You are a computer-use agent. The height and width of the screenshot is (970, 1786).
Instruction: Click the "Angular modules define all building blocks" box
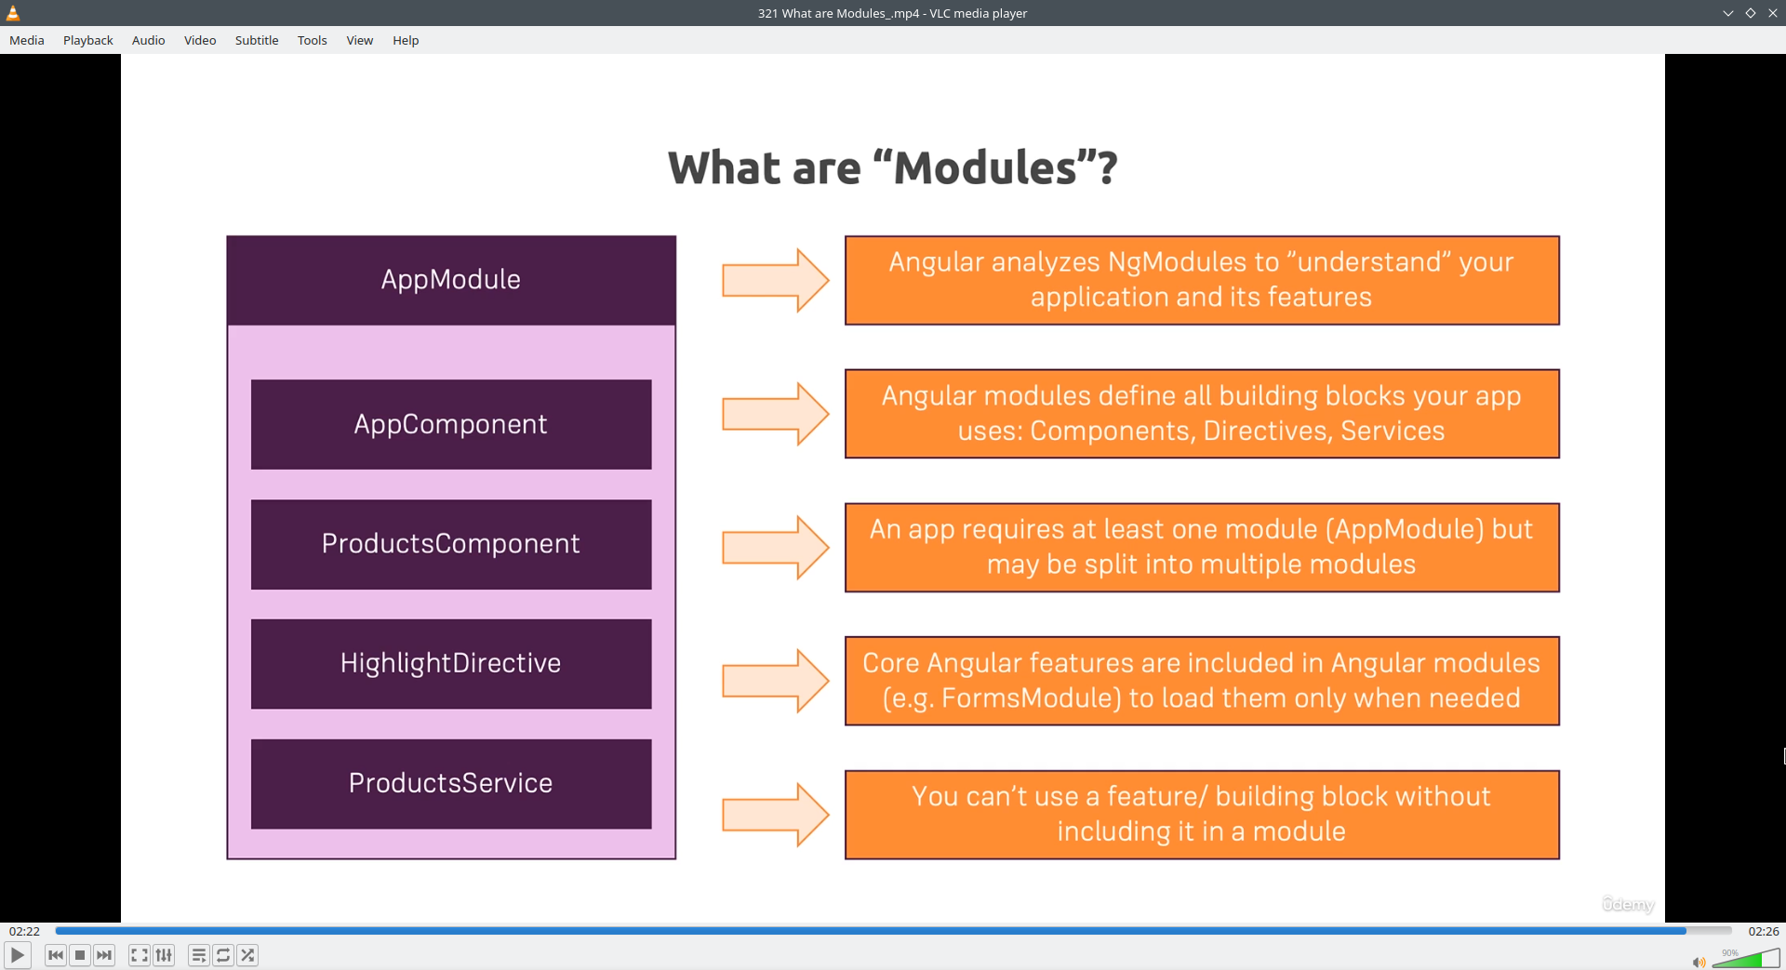(x=1202, y=414)
